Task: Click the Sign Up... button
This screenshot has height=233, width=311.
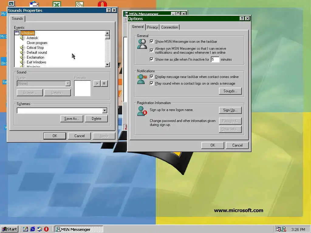Action: (x=230, y=110)
